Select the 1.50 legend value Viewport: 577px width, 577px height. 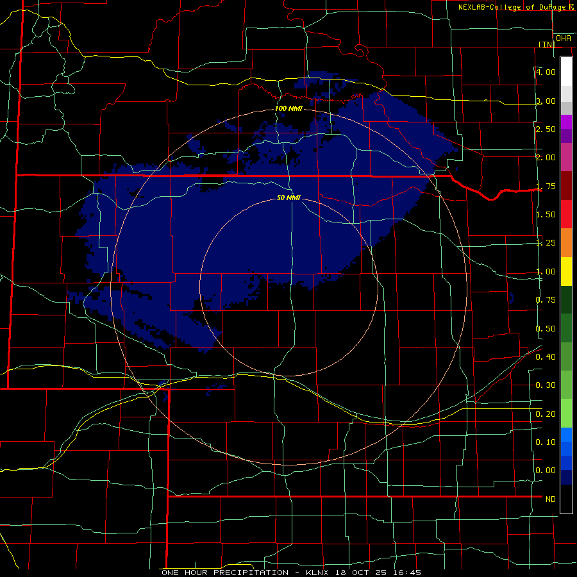[x=546, y=215]
